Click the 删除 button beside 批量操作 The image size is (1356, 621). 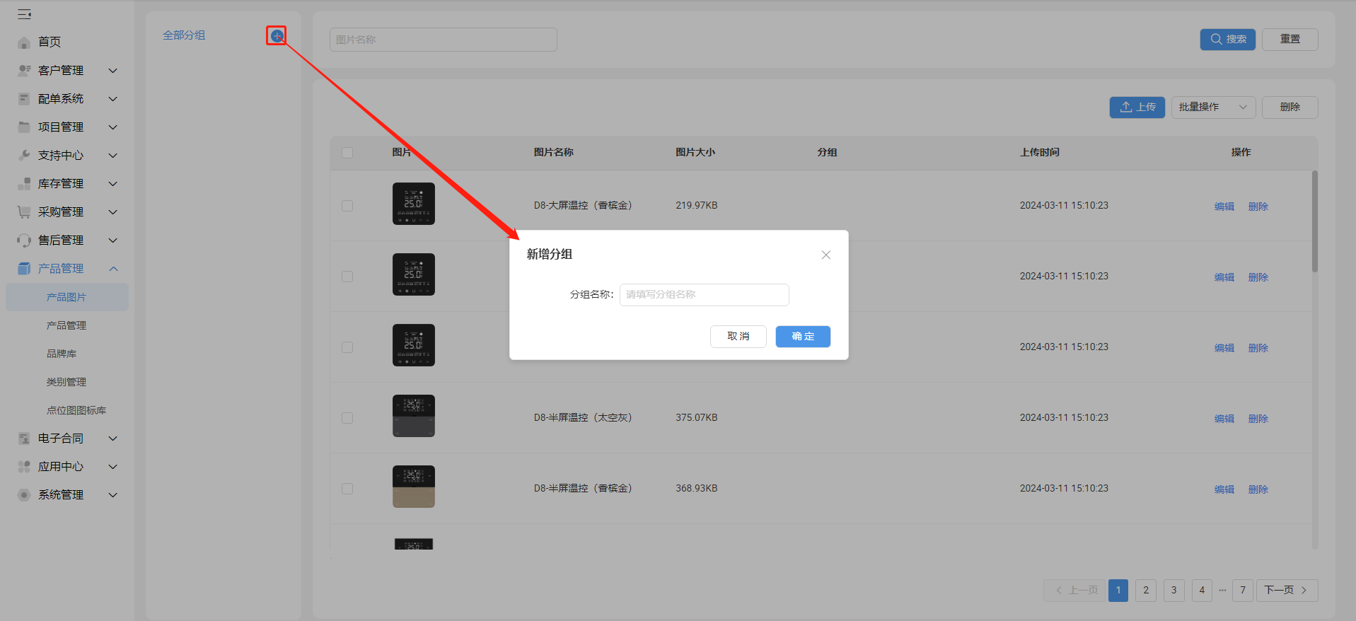1290,108
